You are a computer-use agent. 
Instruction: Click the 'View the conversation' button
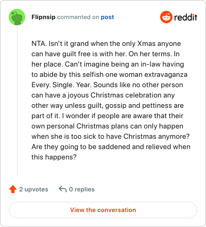coord(103,210)
